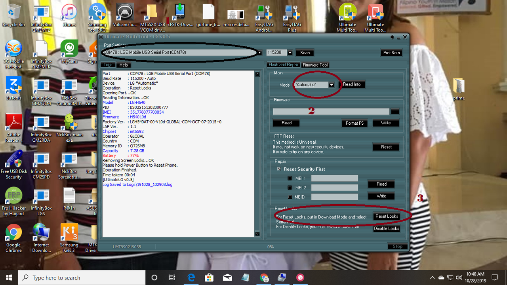Open the Mail app on the taskbar
Image resolution: width=507 pixels, height=285 pixels.
pyautogui.click(x=228, y=277)
